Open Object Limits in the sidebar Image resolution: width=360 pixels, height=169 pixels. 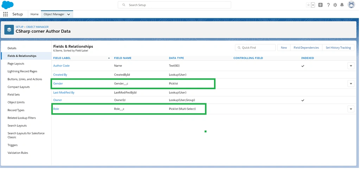point(16,102)
